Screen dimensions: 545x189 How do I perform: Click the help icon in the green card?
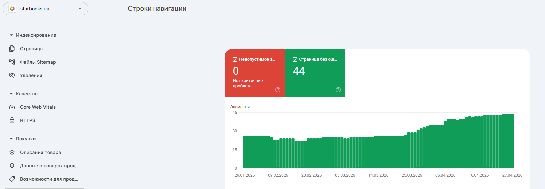(x=338, y=90)
